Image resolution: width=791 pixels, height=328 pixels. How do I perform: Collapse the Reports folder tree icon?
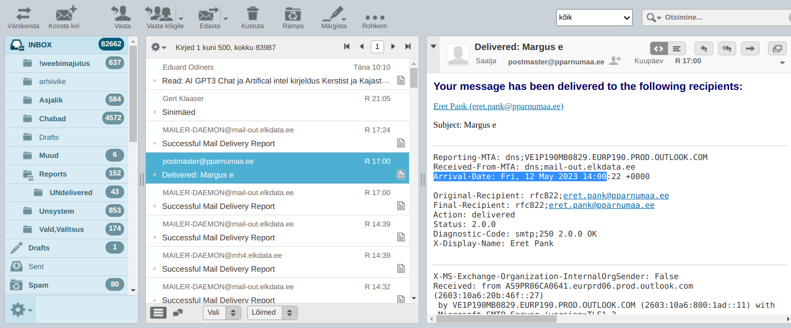(x=29, y=174)
